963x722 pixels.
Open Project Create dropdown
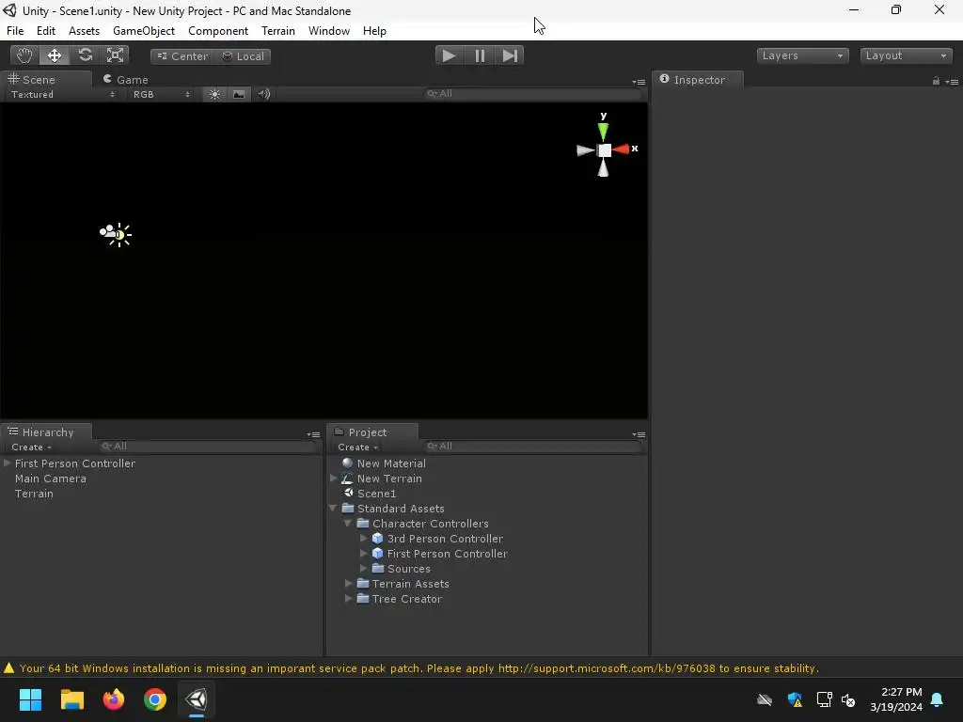pos(357,447)
